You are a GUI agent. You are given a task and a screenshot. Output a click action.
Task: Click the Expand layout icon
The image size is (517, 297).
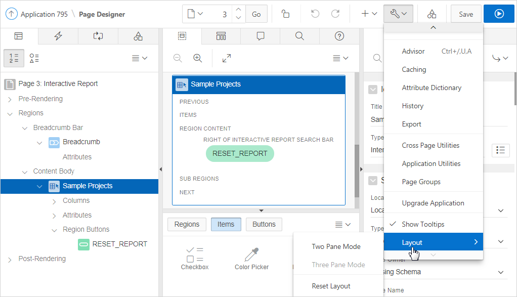point(227,58)
